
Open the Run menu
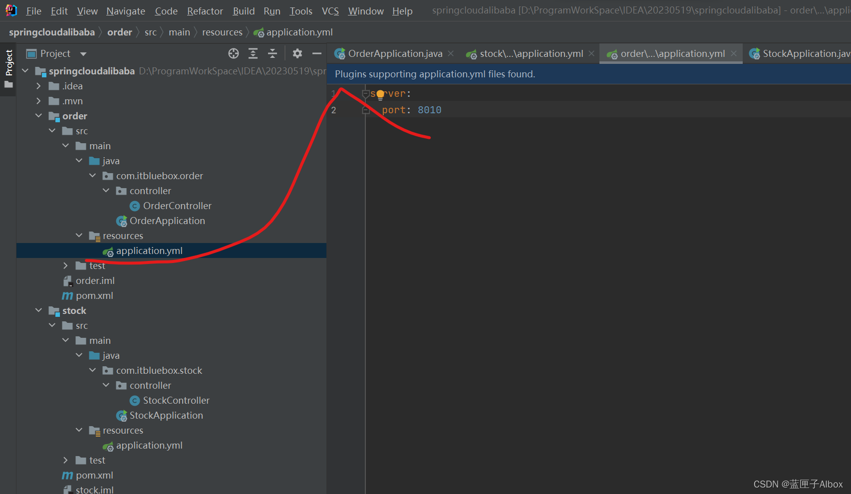[x=272, y=11]
